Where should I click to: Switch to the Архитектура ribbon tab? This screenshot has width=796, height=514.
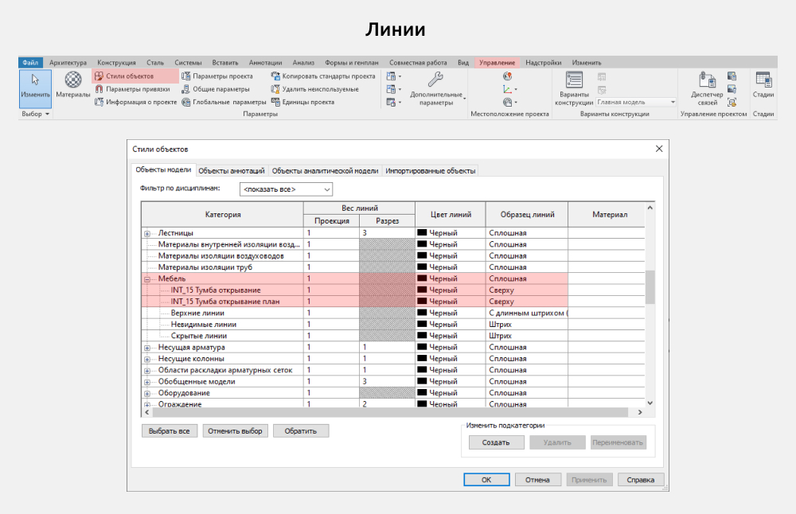tap(68, 62)
